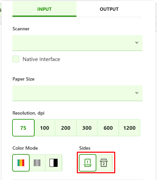The width and height of the screenshot is (157, 180).
Task: Open the Scanner dropdown list
Action: (77, 43)
